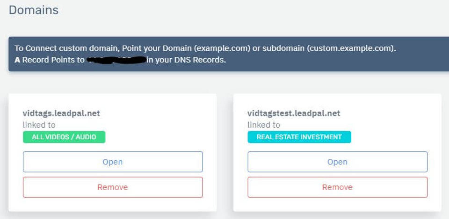Viewport: 449px width, 219px height.
Task: Remove the vidtagstest.leadpal.net domain
Action: 337,187
